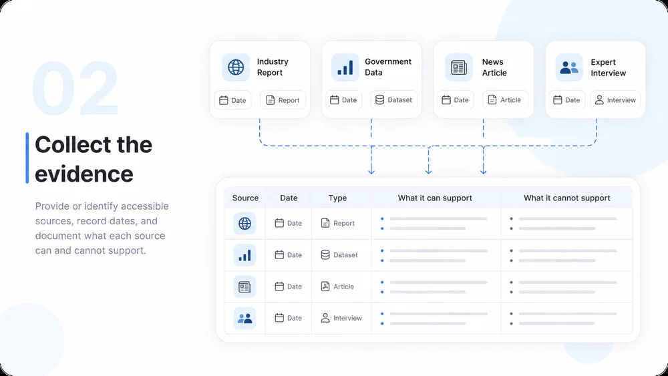Click the person icon beside Interview in table
Viewport: 668px width, 376px height.
click(325, 318)
